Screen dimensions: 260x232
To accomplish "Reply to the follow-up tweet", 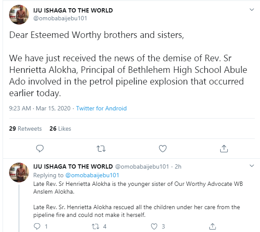I will pyautogui.click(x=37, y=226).
